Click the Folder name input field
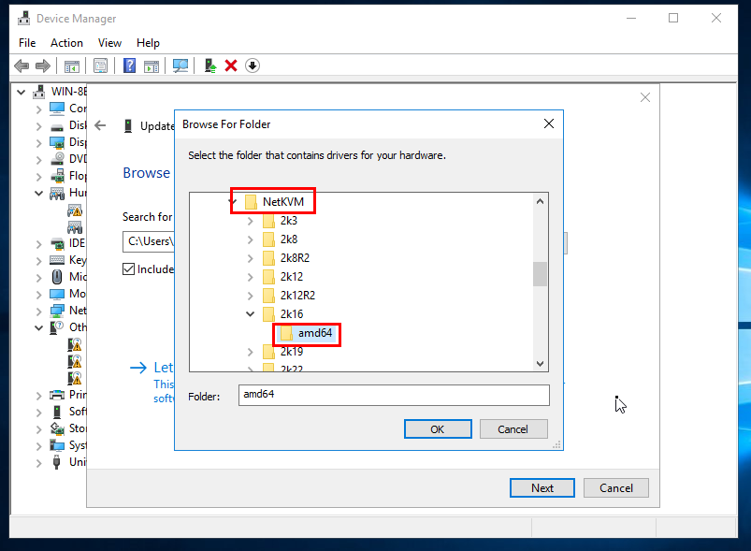This screenshot has height=551, width=751. 394,396
